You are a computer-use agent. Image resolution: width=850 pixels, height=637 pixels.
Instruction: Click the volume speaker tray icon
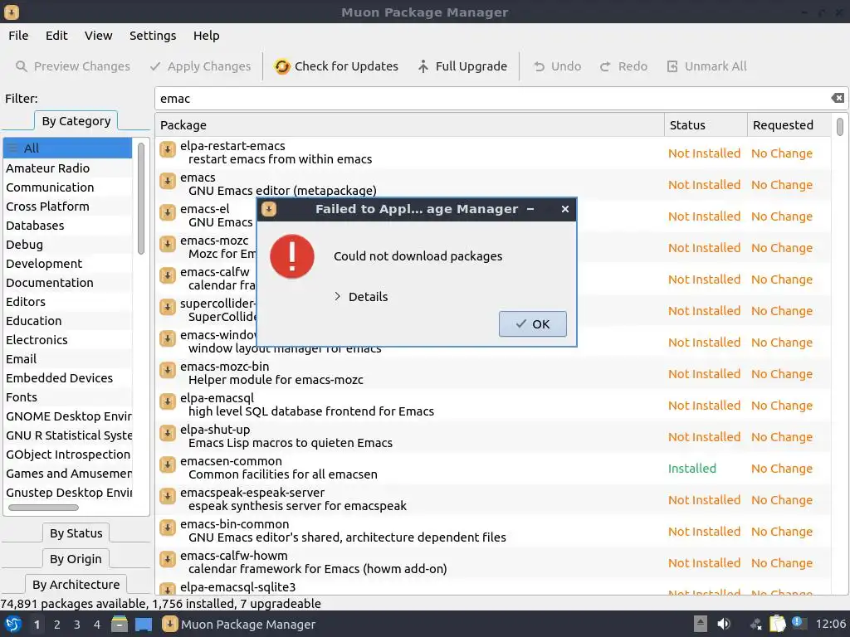(x=723, y=624)
